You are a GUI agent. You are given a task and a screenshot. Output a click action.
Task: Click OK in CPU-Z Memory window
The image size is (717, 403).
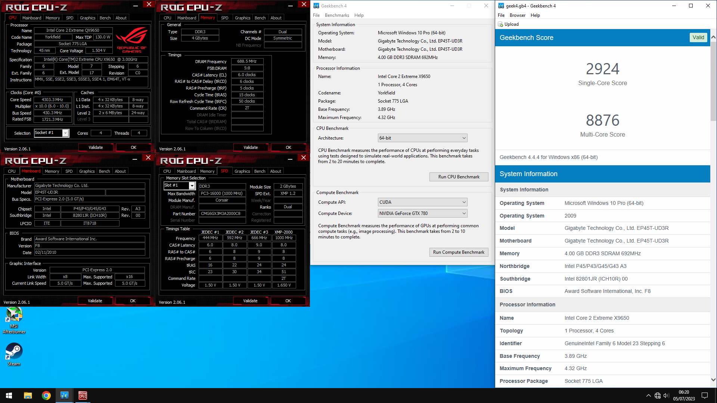[x=288, y=147]
